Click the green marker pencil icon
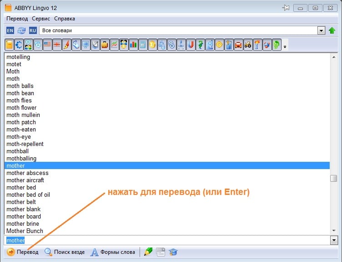The width and height of the screenshot is (342, 262). (x=148, y=252)
